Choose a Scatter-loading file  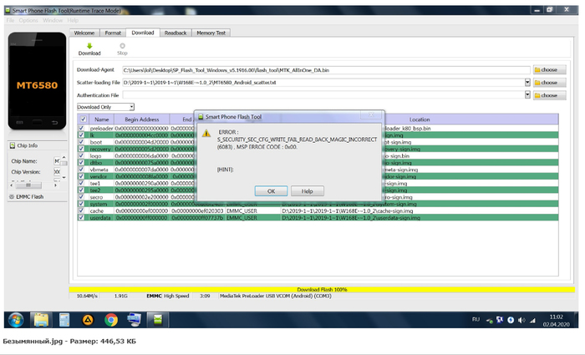(x=550, y=83)
